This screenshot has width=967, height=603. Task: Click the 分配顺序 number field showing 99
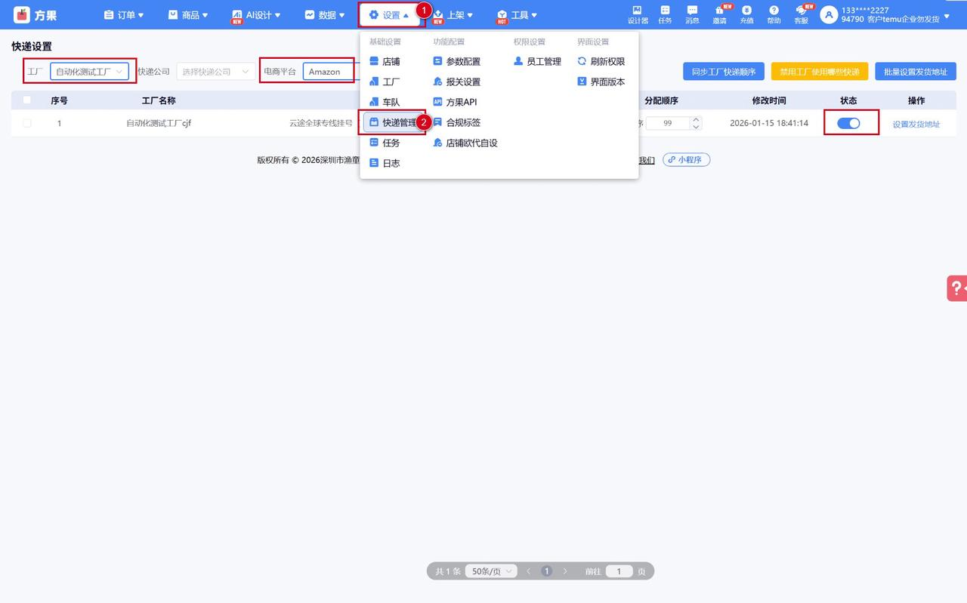tap(668, 123)
